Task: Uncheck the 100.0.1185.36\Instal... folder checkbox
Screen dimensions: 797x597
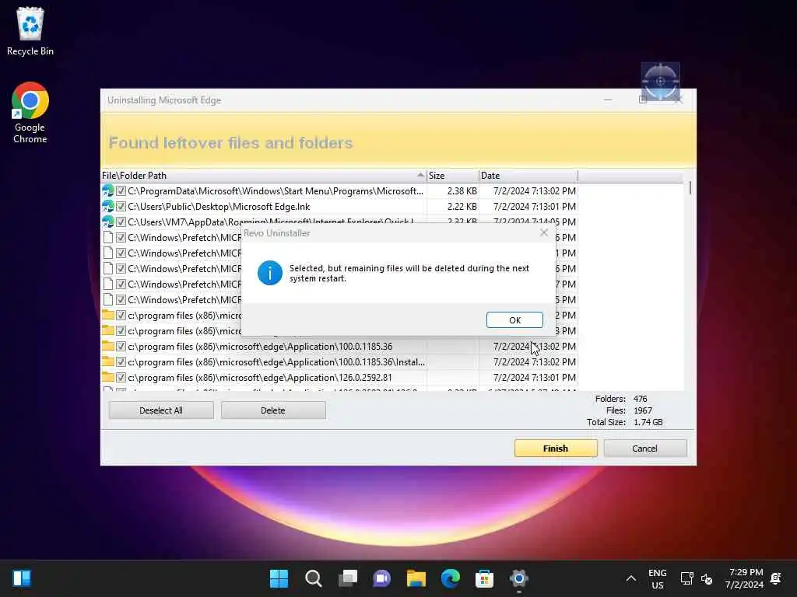Action: 121,362
